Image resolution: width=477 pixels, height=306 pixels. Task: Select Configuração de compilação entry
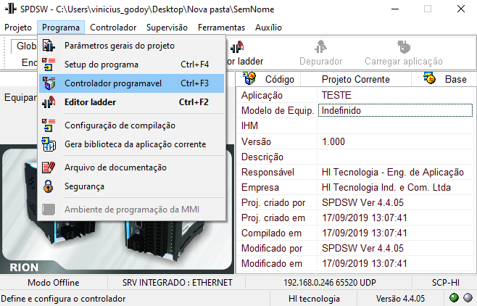coord(131,125)
